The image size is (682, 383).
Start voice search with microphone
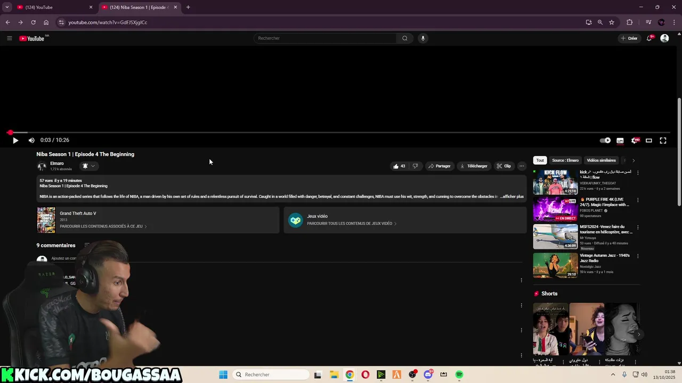[423, 38]
